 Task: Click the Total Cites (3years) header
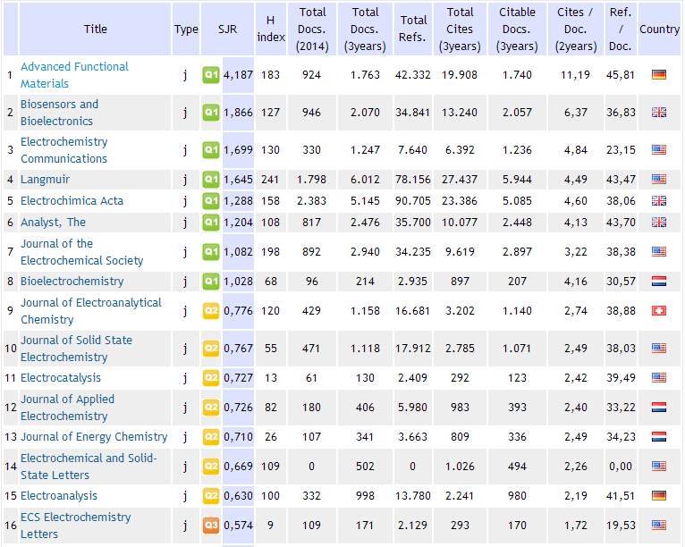click(460, 29)
